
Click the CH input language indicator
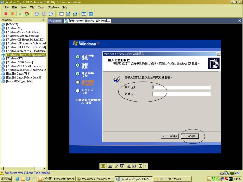pos(103,166)
